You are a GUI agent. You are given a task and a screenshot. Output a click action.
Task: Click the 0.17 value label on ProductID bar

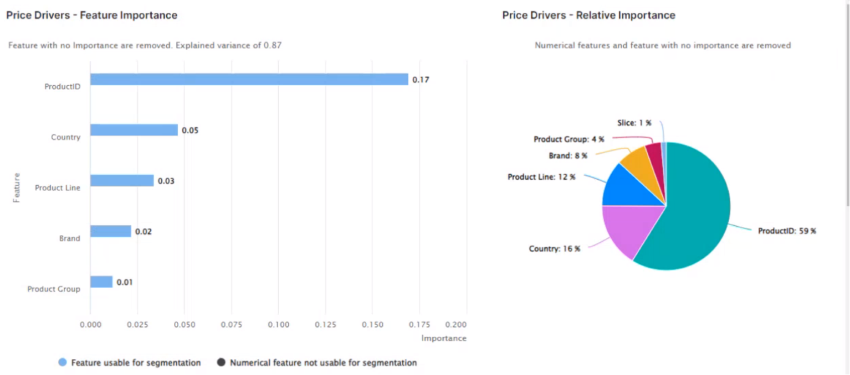click(421, 80)
